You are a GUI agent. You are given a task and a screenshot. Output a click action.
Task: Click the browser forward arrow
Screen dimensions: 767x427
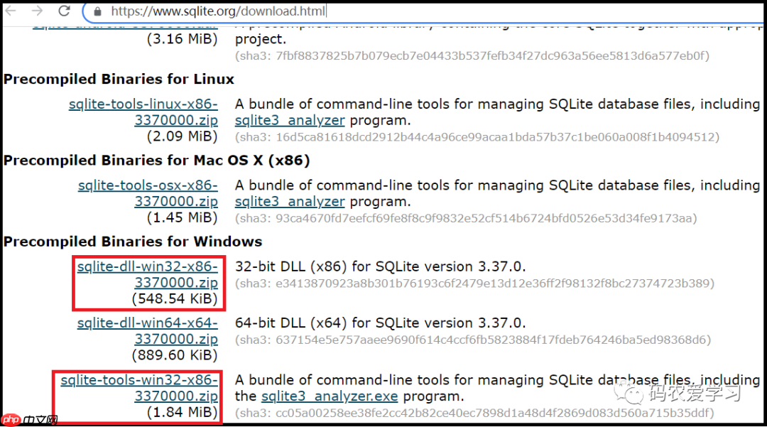coord(37,11)
